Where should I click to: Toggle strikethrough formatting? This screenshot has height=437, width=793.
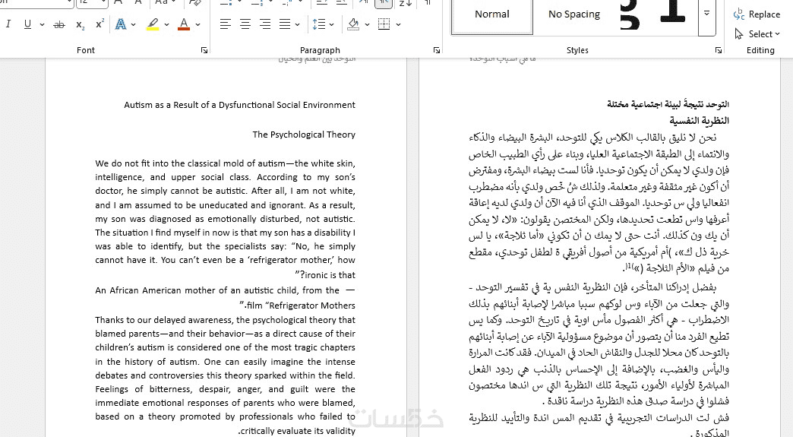click(x=59, y=24)
